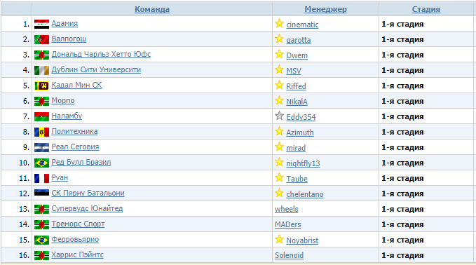Screen dimensions: 476x265
Task: Click the gray star next to Eddy354
Action: pyautogui.click(x=279, y=116)
